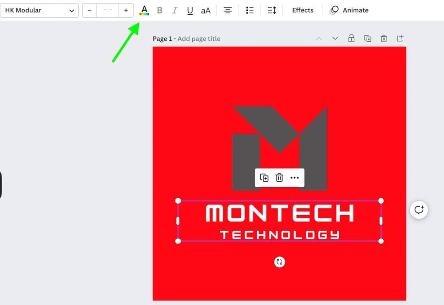Increase font size with plus button

(x=126, y=11)
